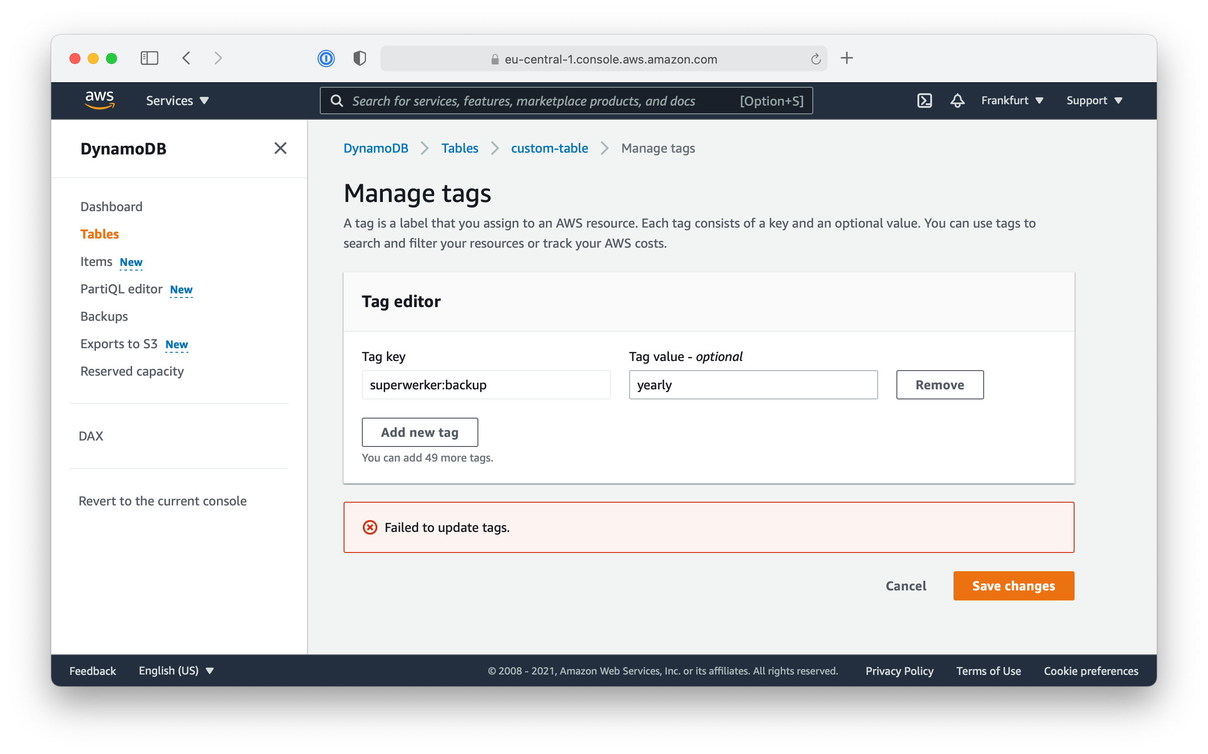Open the Support dropdown menu
The width and height of the screenshot is (1208, 754).
(1094, 101)
